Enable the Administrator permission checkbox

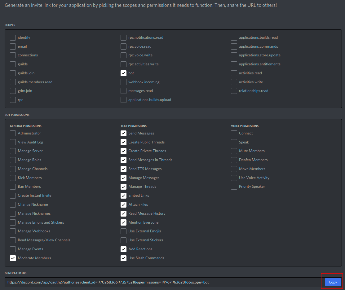(13, 133)
